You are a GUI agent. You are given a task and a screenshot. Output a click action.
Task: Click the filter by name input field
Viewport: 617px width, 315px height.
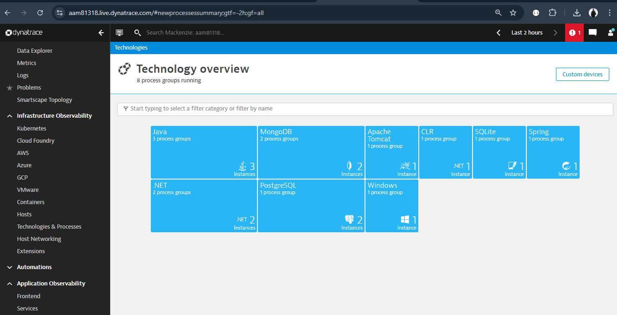pos(365,109)
